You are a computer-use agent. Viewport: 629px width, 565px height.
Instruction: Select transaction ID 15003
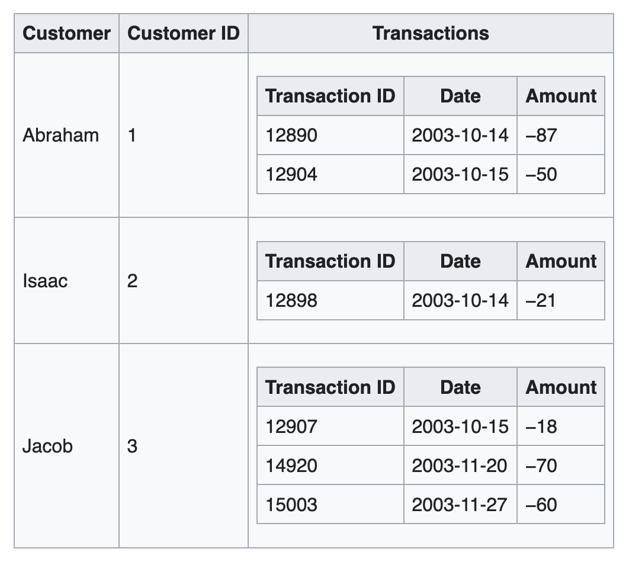click(291, 505)
